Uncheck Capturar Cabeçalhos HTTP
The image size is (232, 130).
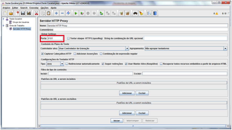coord(42,54)
